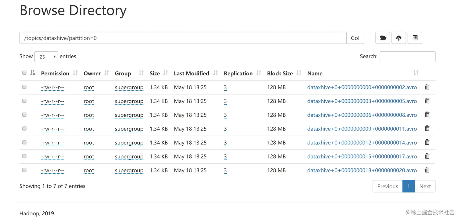Click permission -rw-r--r-- of file ending 0000000002.avro
This screenshot has width=461, height=222.
(x=52, y=88)
